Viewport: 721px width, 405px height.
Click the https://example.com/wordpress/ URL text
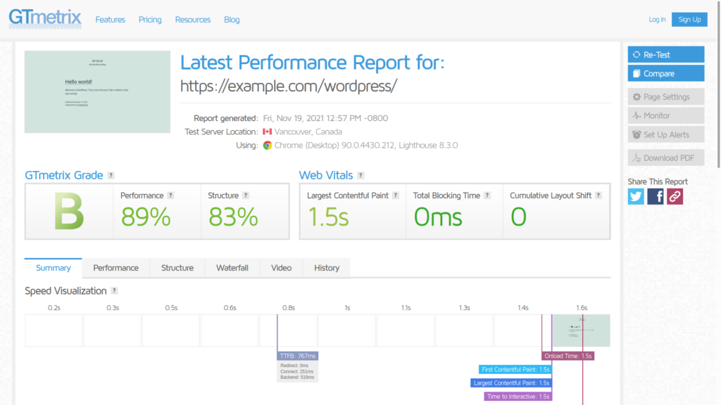289,86
